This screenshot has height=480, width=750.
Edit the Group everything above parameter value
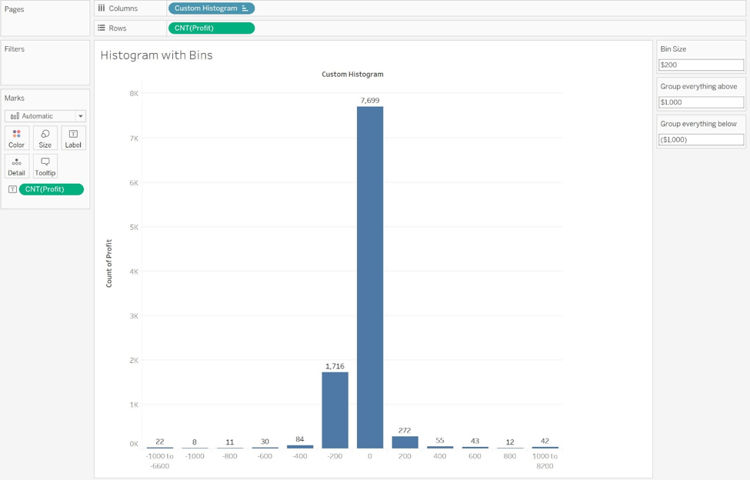[x=701, y=102]
